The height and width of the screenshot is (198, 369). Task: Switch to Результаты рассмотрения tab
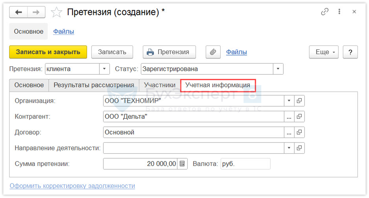pyautogui.click(x=94, y=85)
